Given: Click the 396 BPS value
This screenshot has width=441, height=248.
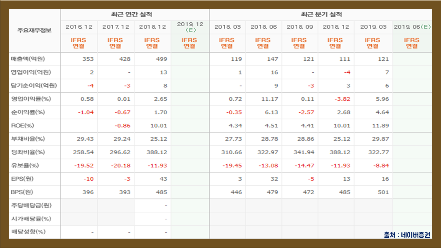Looking at the screenshot, I should [88, 192].
